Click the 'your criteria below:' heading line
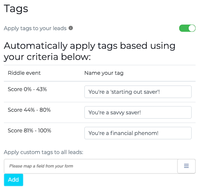The image size is (207, 195). click(47, 57)
